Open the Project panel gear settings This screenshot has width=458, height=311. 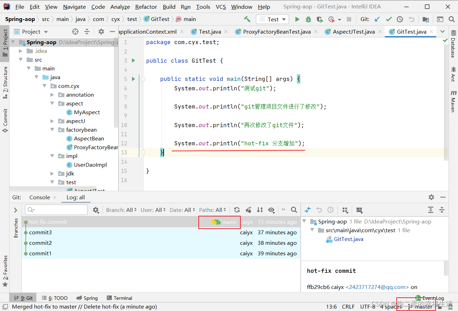(101, 32)
